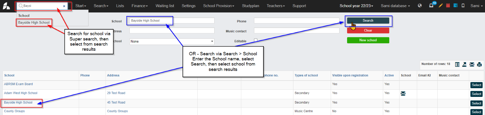Open the Support menu item

[299, 6]
